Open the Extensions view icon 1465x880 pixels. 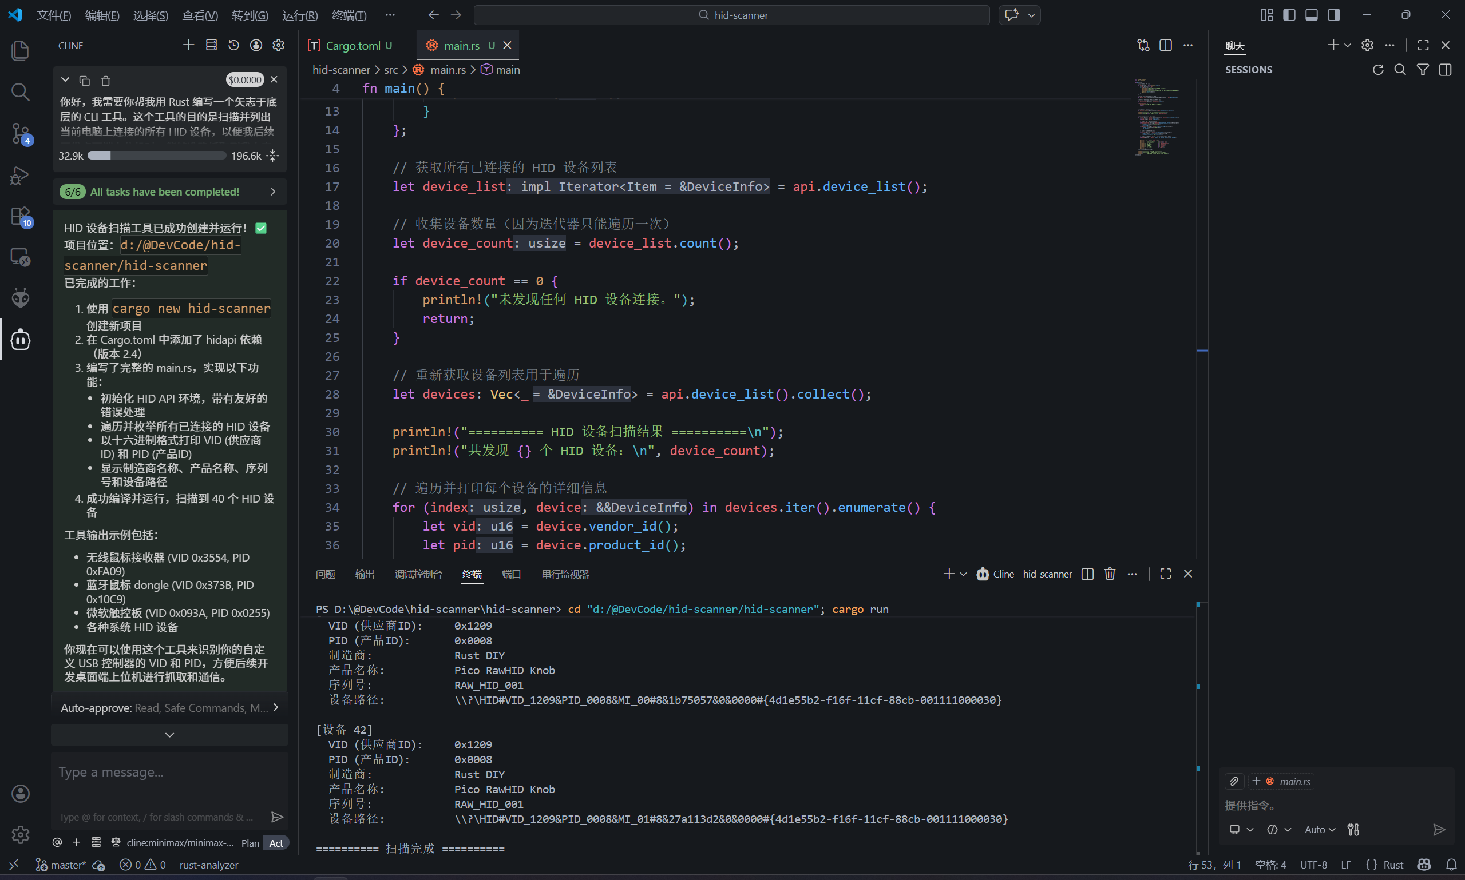pos(20,216)
